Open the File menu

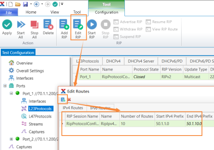(9, 12)
